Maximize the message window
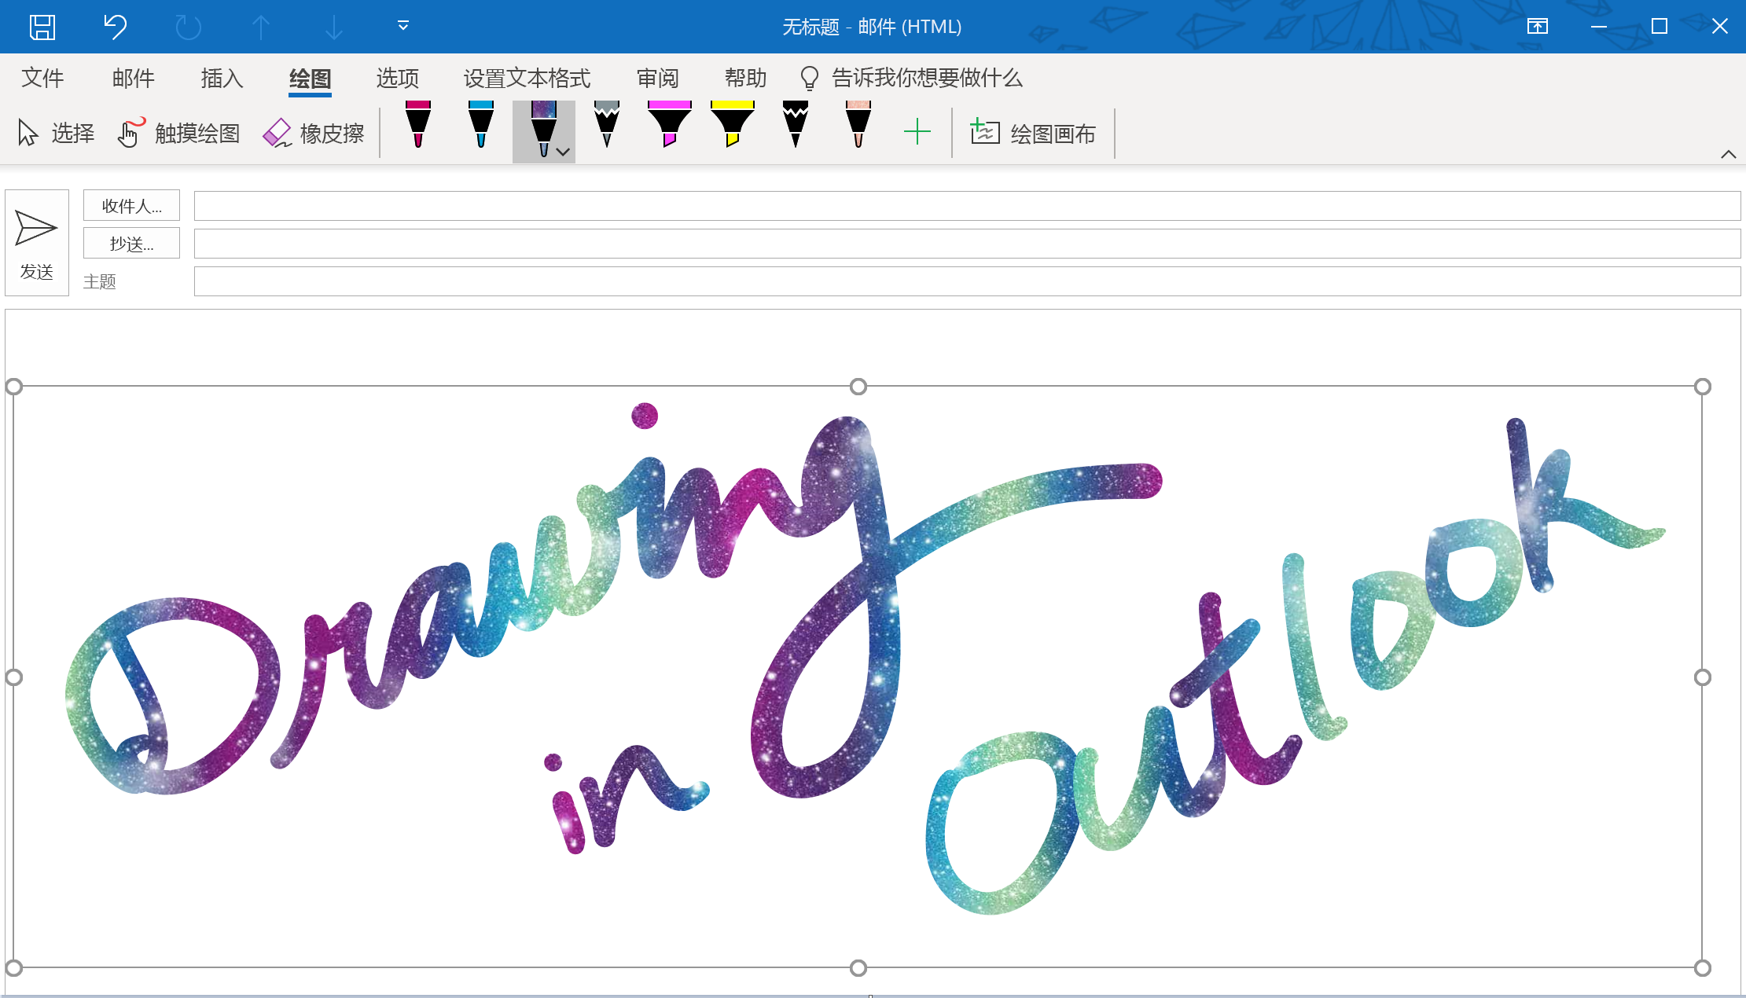The width and height of the screenshot is (1746, 998). tap(1660, 27)
